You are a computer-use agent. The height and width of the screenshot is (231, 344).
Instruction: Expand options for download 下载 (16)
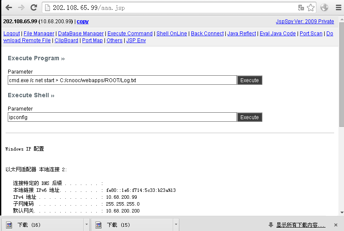tap(86, 225)
